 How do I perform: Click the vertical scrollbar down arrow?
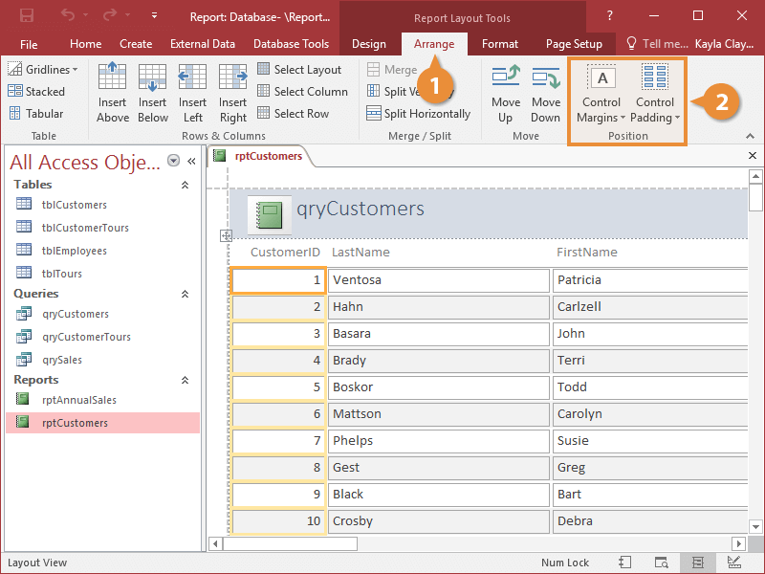[x=755, y=527]
